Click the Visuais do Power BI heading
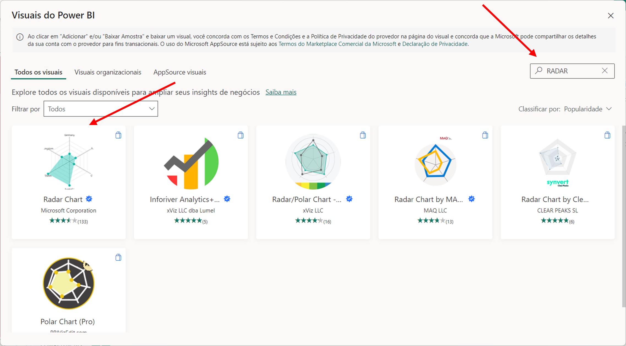The image size is (626, 346). (53, 15)
